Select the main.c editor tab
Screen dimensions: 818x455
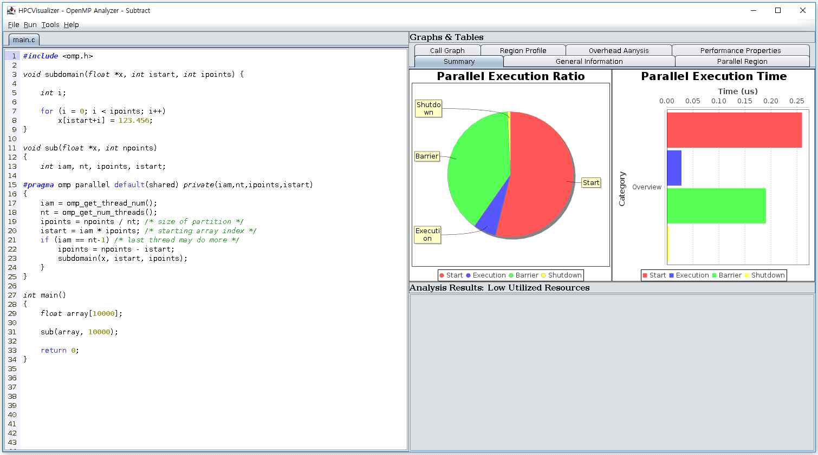pos(24,39)
